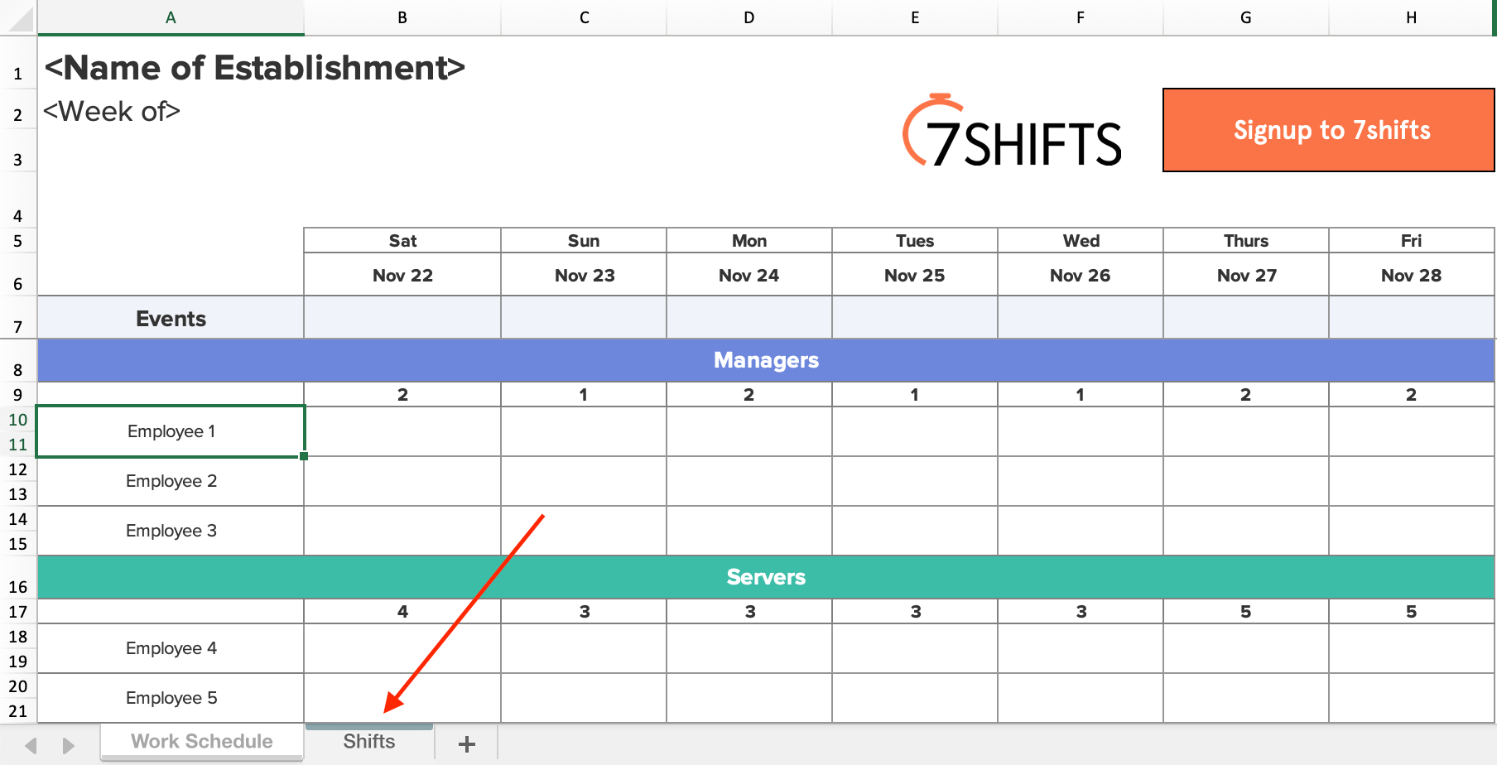Click the Week of cell
Image resolution: width=1497 pixels, height=765 pixels.
coord(112,111)
